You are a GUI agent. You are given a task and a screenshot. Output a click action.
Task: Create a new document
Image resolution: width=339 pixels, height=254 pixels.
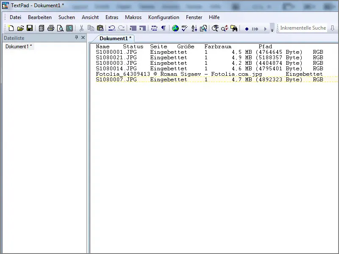coord(11,28)
